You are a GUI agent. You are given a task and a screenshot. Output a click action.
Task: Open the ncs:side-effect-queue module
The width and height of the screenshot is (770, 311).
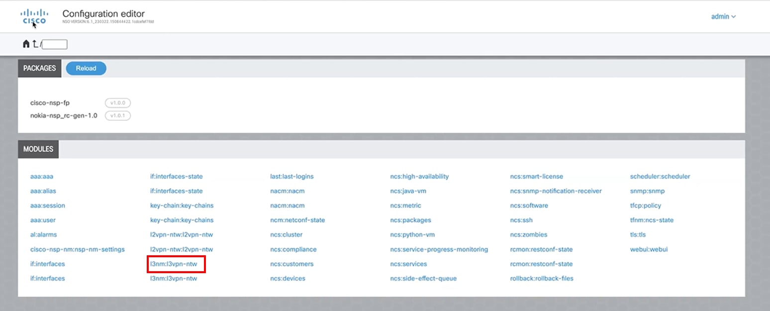pos(423,278)
